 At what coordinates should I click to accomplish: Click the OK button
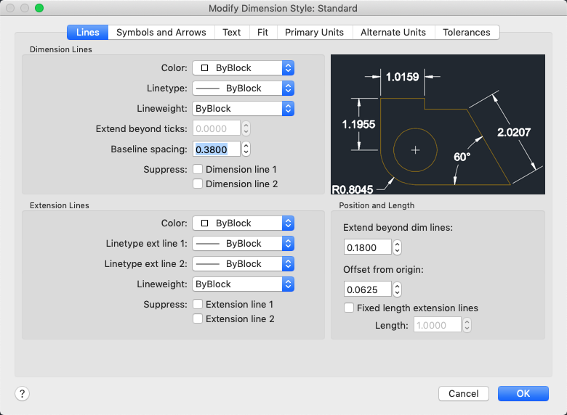(x=523, y=393)
